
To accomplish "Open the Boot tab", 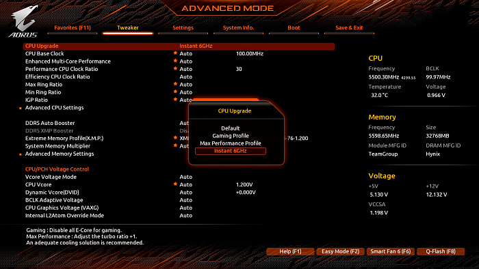I will (294, 28).
